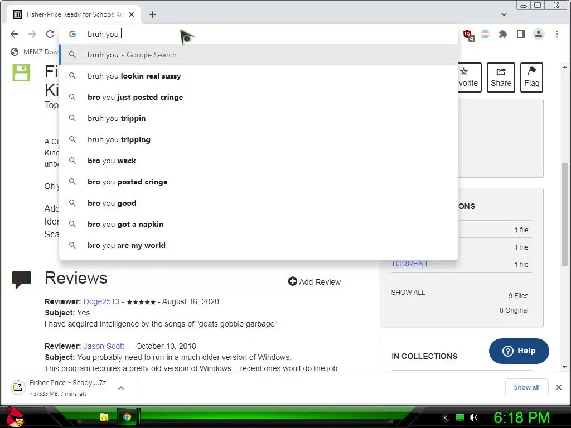Reload the current page

click(50, 34)
